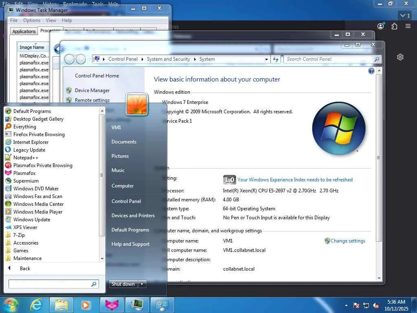Open Devices and Printers in Start menu
This screenshot has width=417, height=313.
coord(133,216)
